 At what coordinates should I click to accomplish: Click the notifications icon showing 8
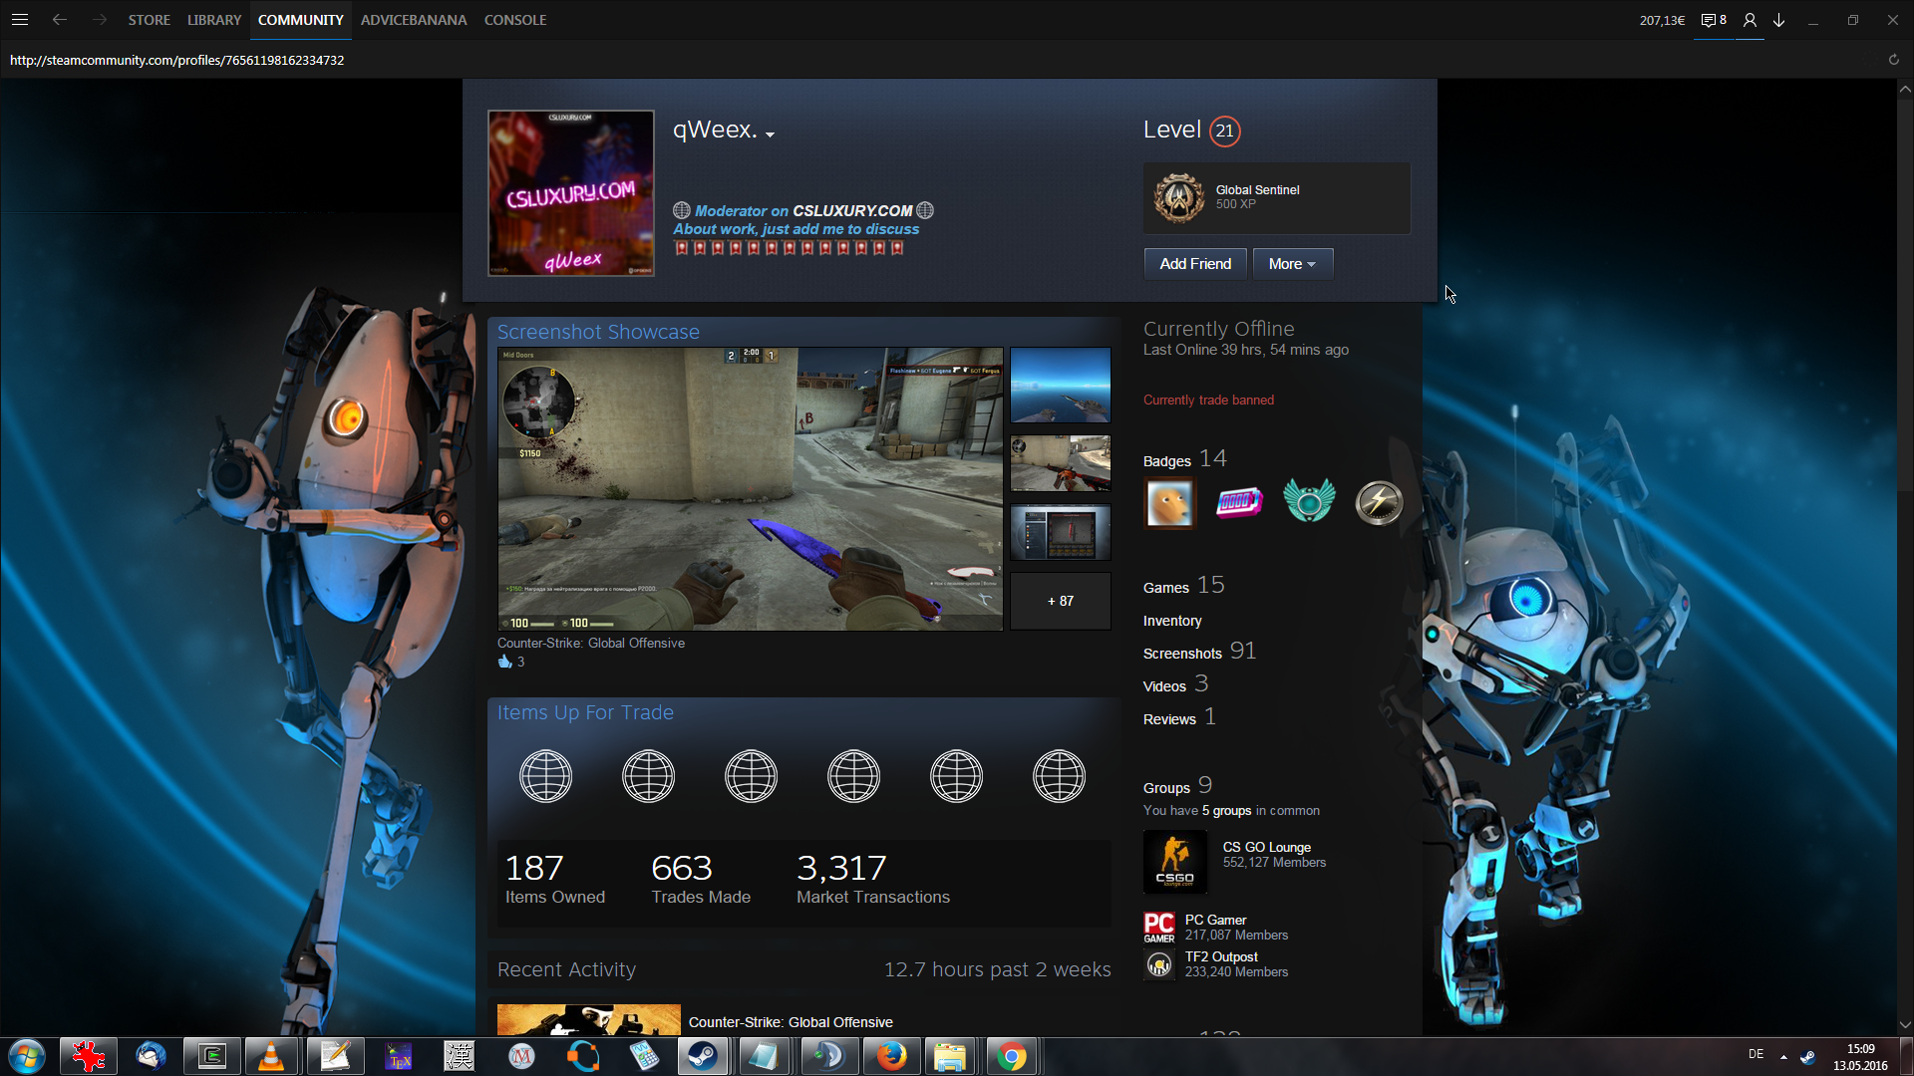pos(1714,20)
